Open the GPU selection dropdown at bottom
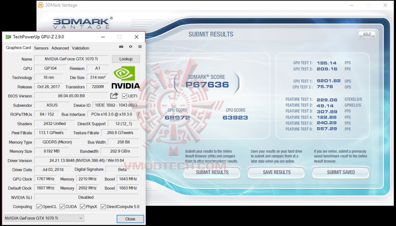Viewport: 396px width, 226px height. tap(44, 218)
